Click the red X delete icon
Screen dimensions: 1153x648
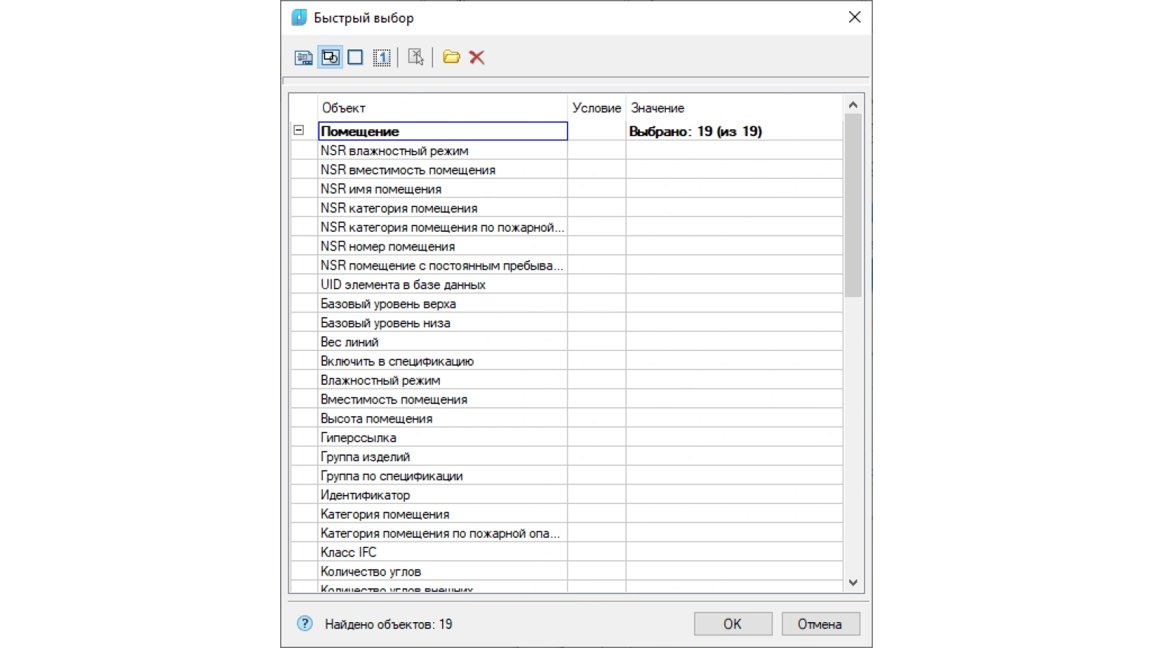(477, 57)
